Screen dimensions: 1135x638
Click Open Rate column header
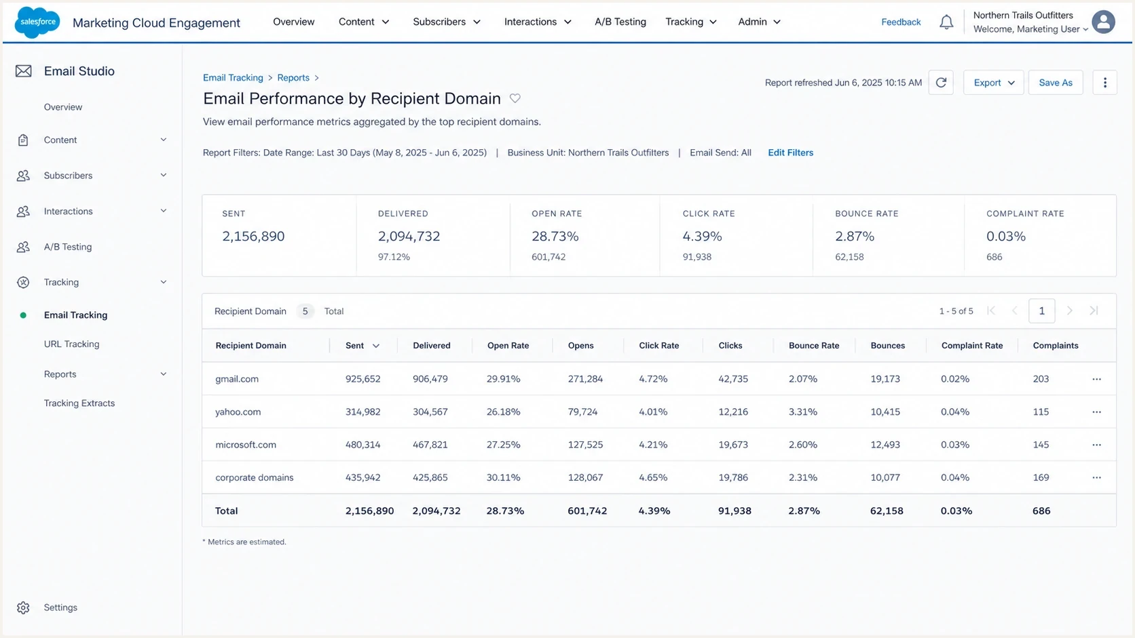(508, 346)
